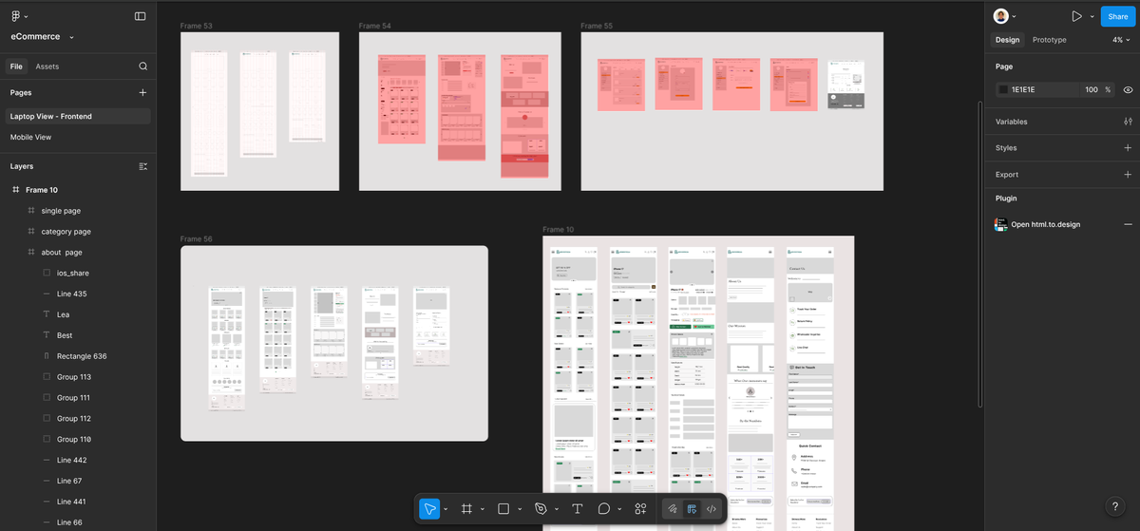Switch to Draw mode
1140x531 pixels.
[x=673, y=509]
